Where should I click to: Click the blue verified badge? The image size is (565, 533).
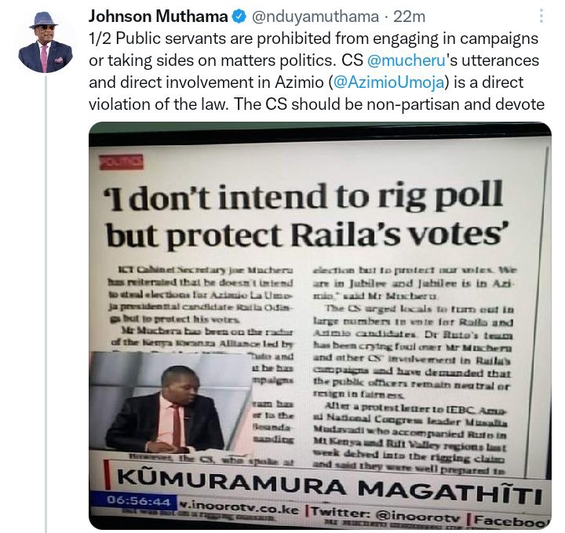coord(239,16)
